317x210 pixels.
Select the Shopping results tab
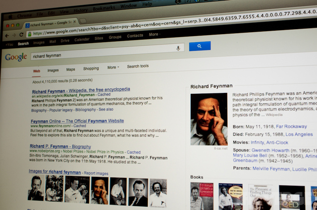coord(91,68)
